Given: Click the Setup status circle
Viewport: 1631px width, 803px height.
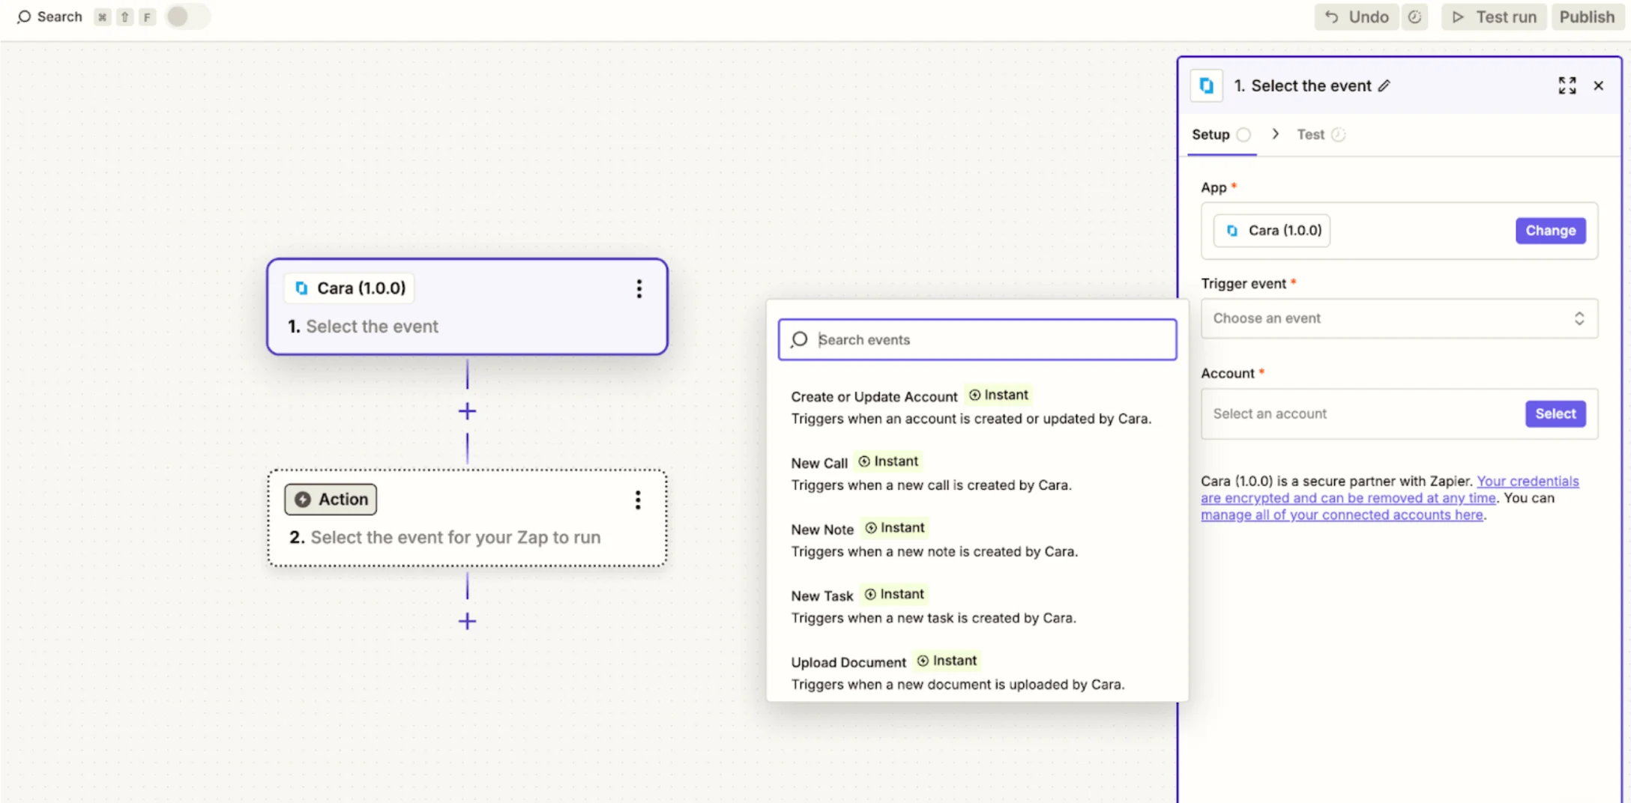Looking at the screenshot, I should [x=1243, y=135].
